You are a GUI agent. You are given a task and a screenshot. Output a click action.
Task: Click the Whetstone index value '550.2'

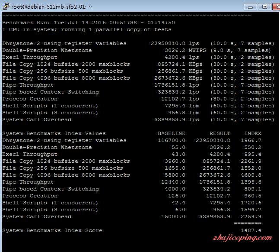[253, 148]
